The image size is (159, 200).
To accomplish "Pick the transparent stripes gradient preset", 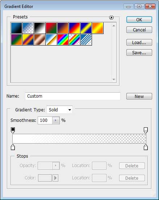I will (x=86, y=39).
